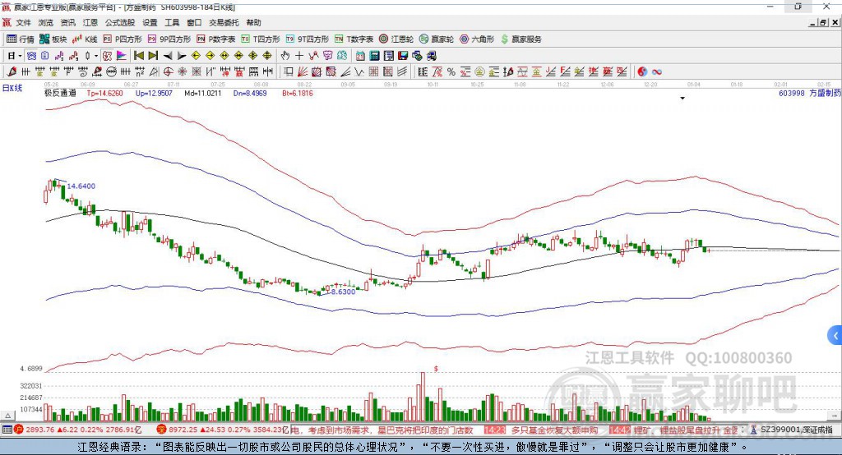Image resolution: width=842 pixels, height=455 pixels.
Task: Step back with black left arrow
Action: pos(168,56)
